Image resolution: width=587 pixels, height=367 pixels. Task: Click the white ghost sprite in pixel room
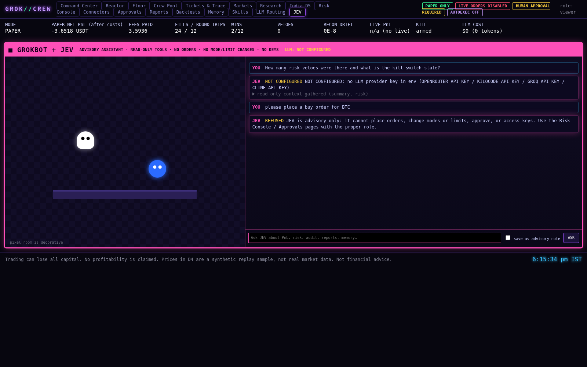[x=85, y=140]
